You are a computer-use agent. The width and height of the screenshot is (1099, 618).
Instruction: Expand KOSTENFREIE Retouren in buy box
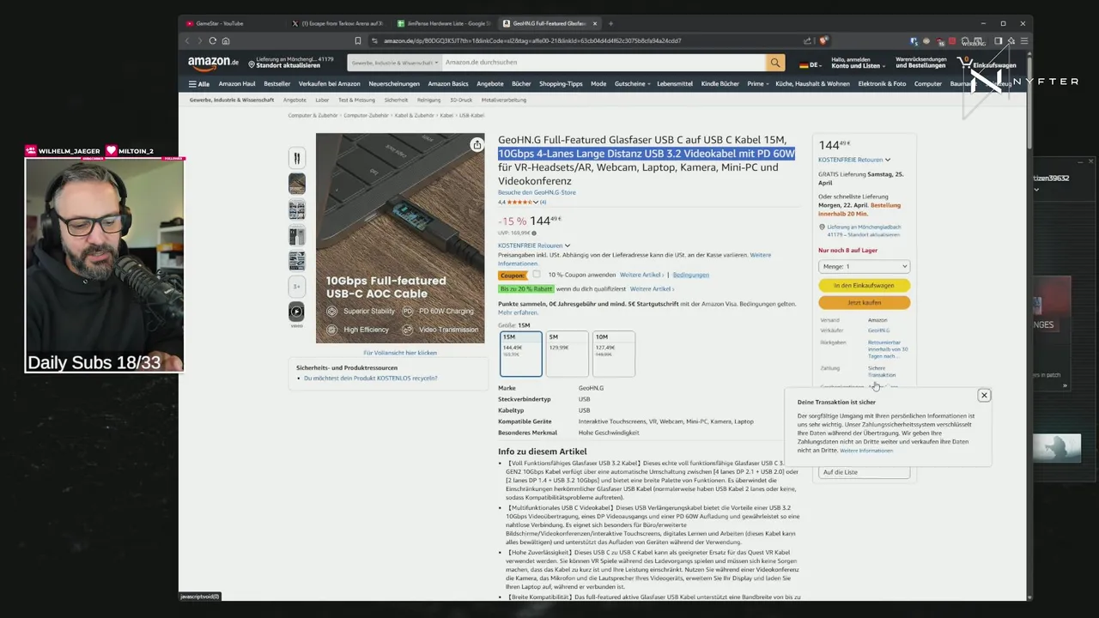tap(854, 160)
